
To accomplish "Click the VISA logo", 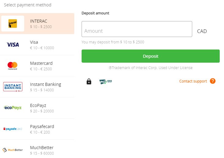I will (x=13, y=45).
